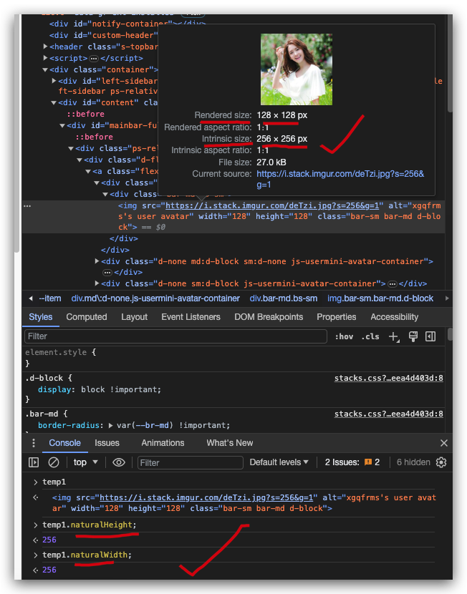Select the div.md:d-none.js-usermini-avatar-container breadcrumb
The height and width of the screenshot is (594, 467).
pyautogui.click(x=155, y=298)
